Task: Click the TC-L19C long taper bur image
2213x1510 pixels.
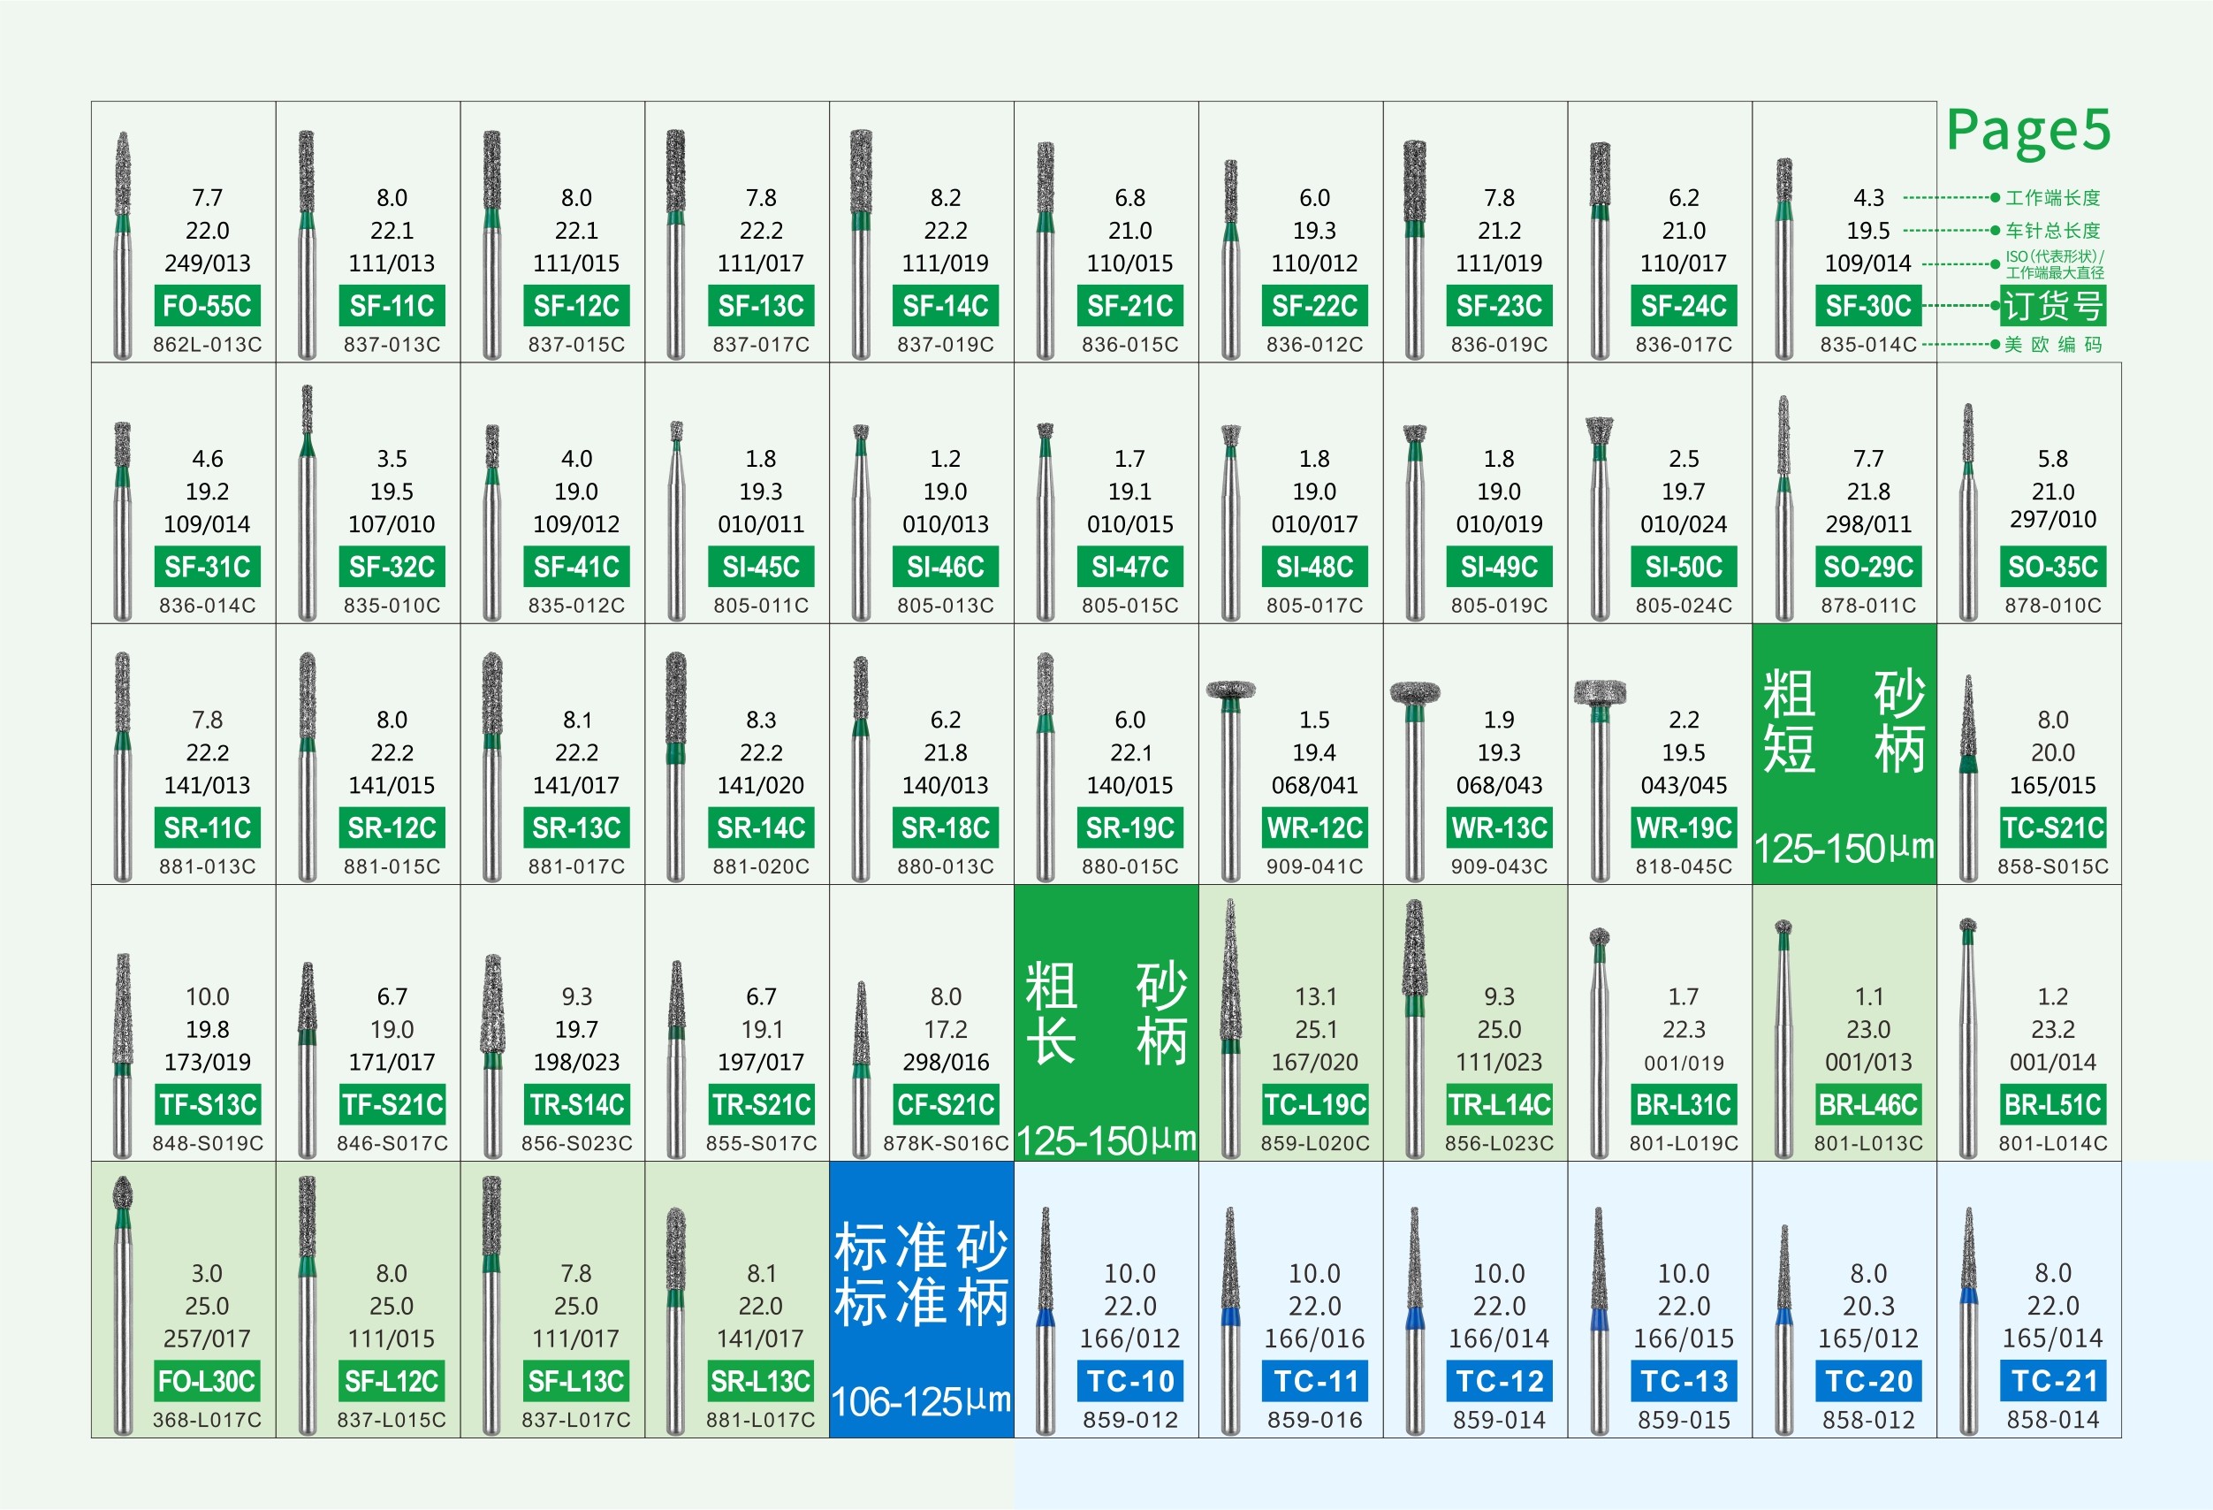Action: pyautogui.click(x=1230, y=1027)
